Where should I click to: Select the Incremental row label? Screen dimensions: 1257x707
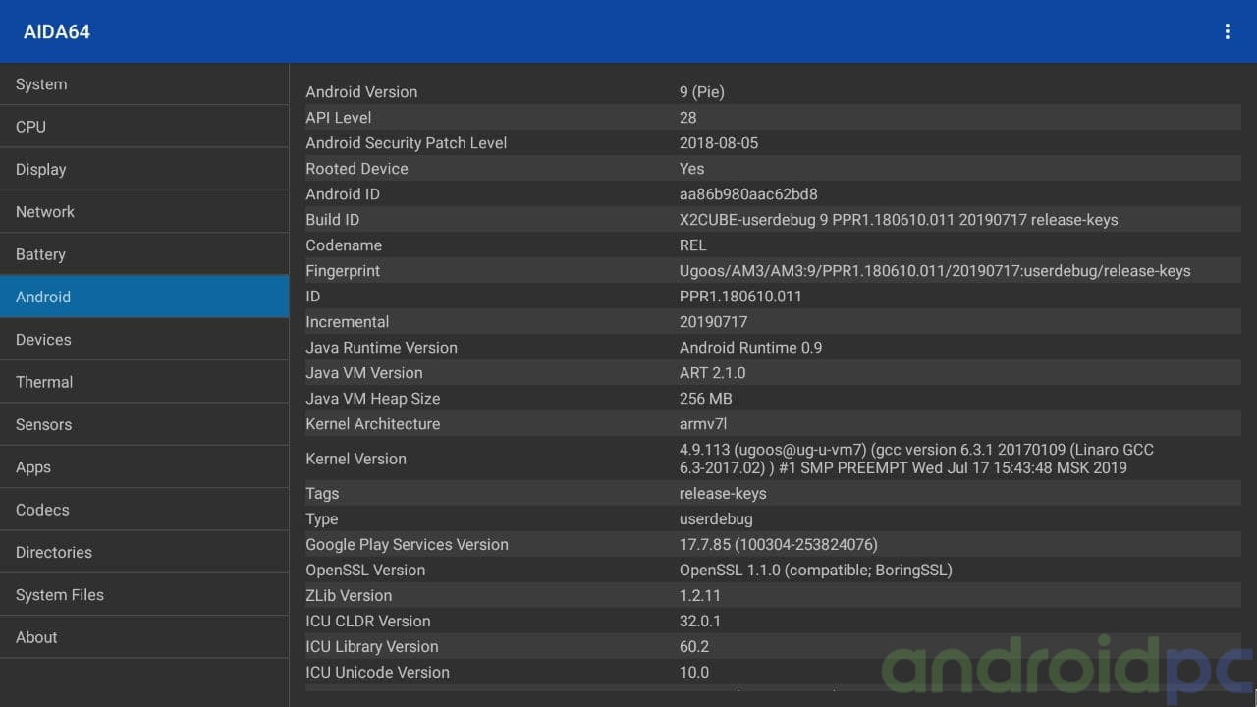(x=348, y=322)
